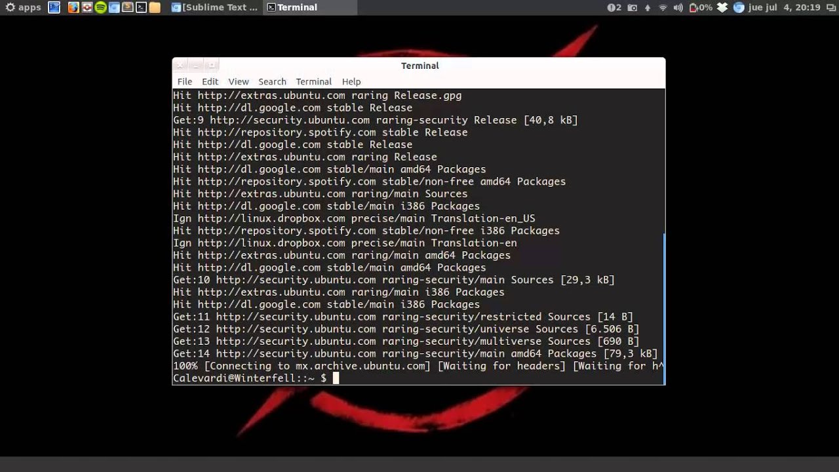
Task: Open the File menu in Terminal
Action: (x=185, y=81)
